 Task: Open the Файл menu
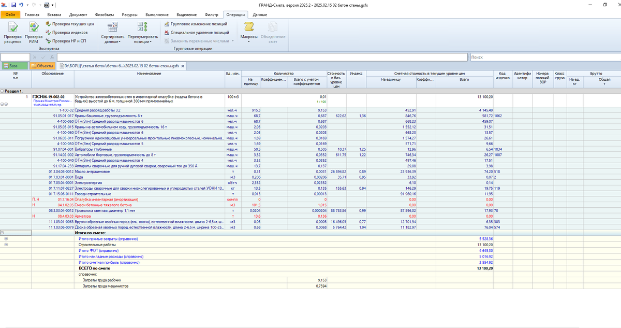tap(10, 15)
